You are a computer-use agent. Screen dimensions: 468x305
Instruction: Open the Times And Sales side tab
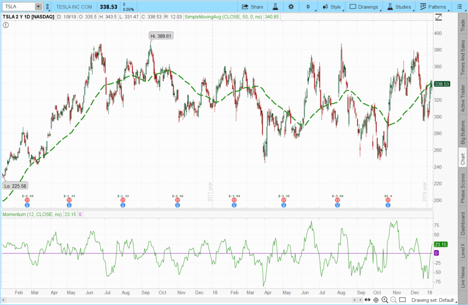pyautogui.click(x=463, y=58)
